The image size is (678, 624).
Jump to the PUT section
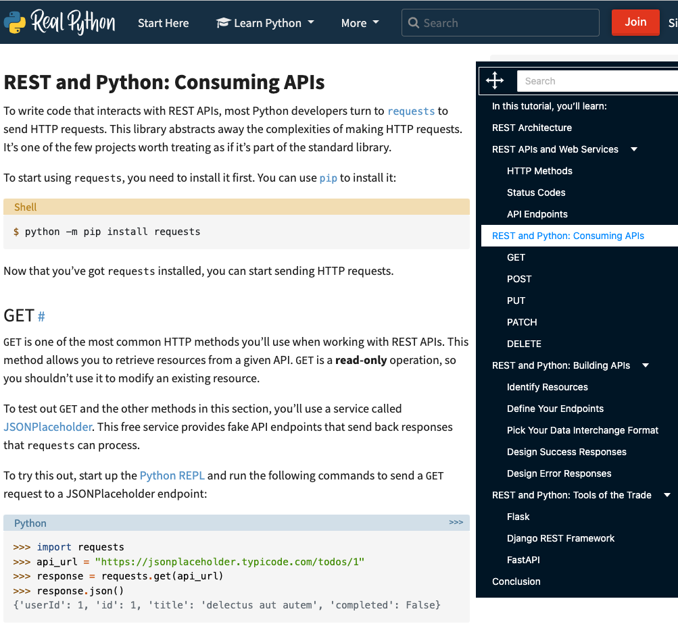pyautogui.click(x=516, y=301)
